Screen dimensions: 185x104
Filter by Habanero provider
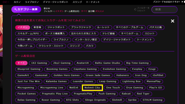[123, 76]
